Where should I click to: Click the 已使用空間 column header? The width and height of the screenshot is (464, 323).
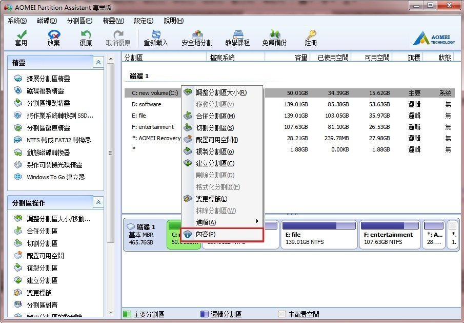(x=331, y=57)
